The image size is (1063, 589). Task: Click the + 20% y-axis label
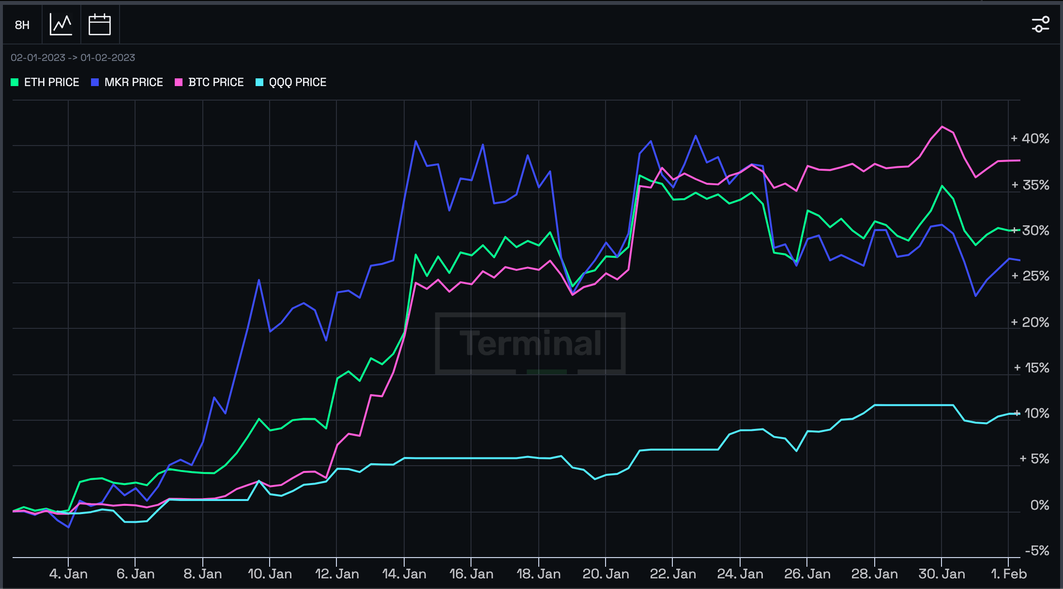[x=1030, y=323]
